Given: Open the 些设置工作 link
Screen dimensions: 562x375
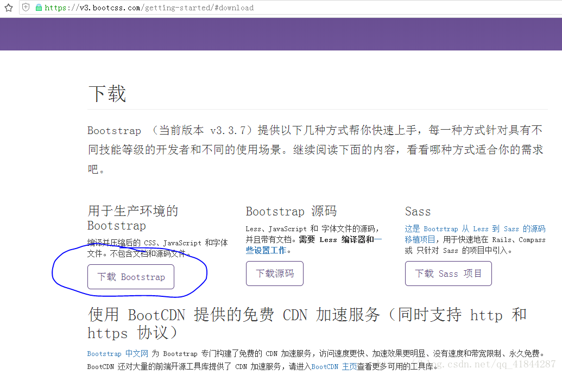Looking at the screenshot, I should coord(266,250).
